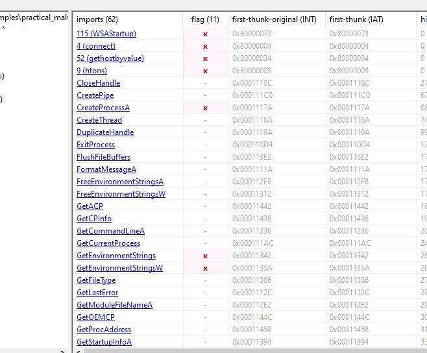Open the 52 (gethostbyvalue) import link
Viewport: 427px width, 353px height.
pos(110,58)
